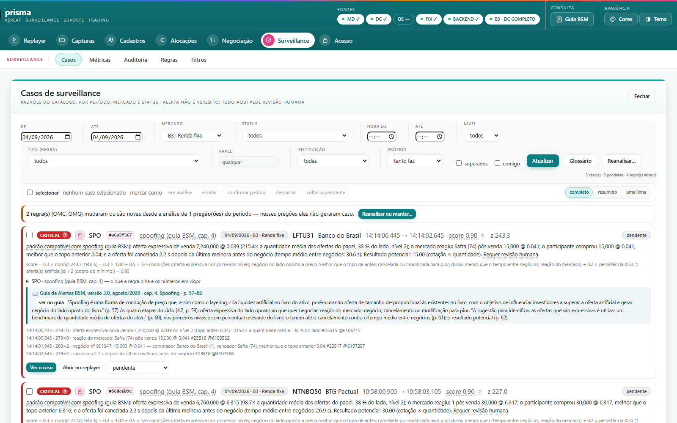
Task: Open the Cores palette icon
Action: pyautogui.click(x=613, y=19)
